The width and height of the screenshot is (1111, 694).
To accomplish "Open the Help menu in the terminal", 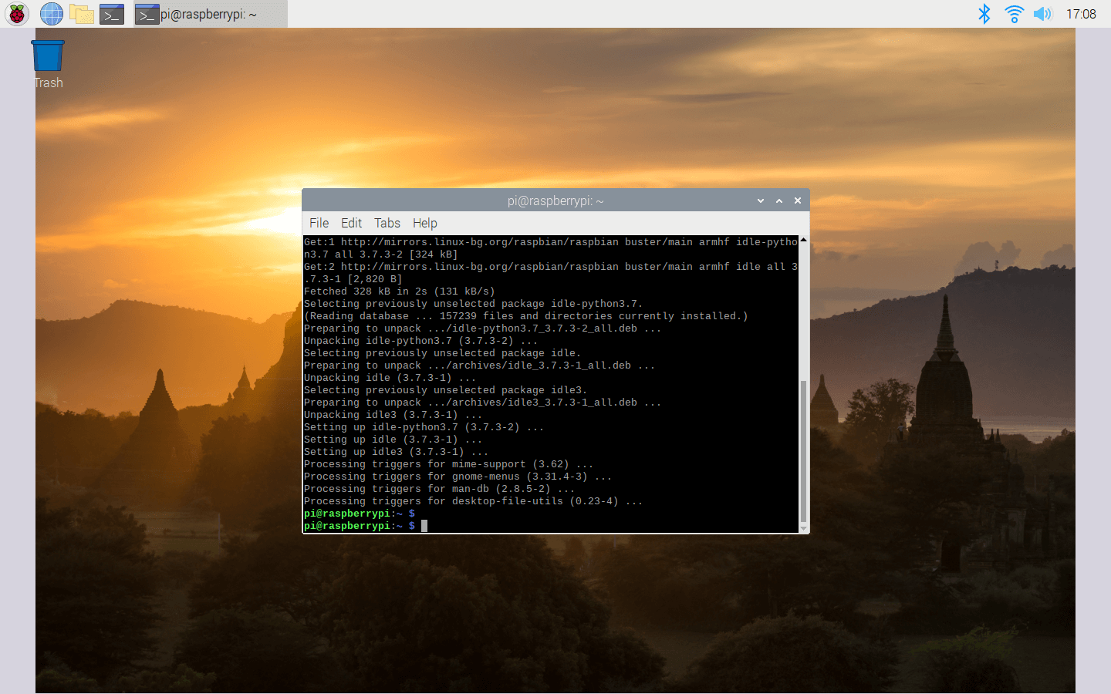I will [x=424, y=223].
